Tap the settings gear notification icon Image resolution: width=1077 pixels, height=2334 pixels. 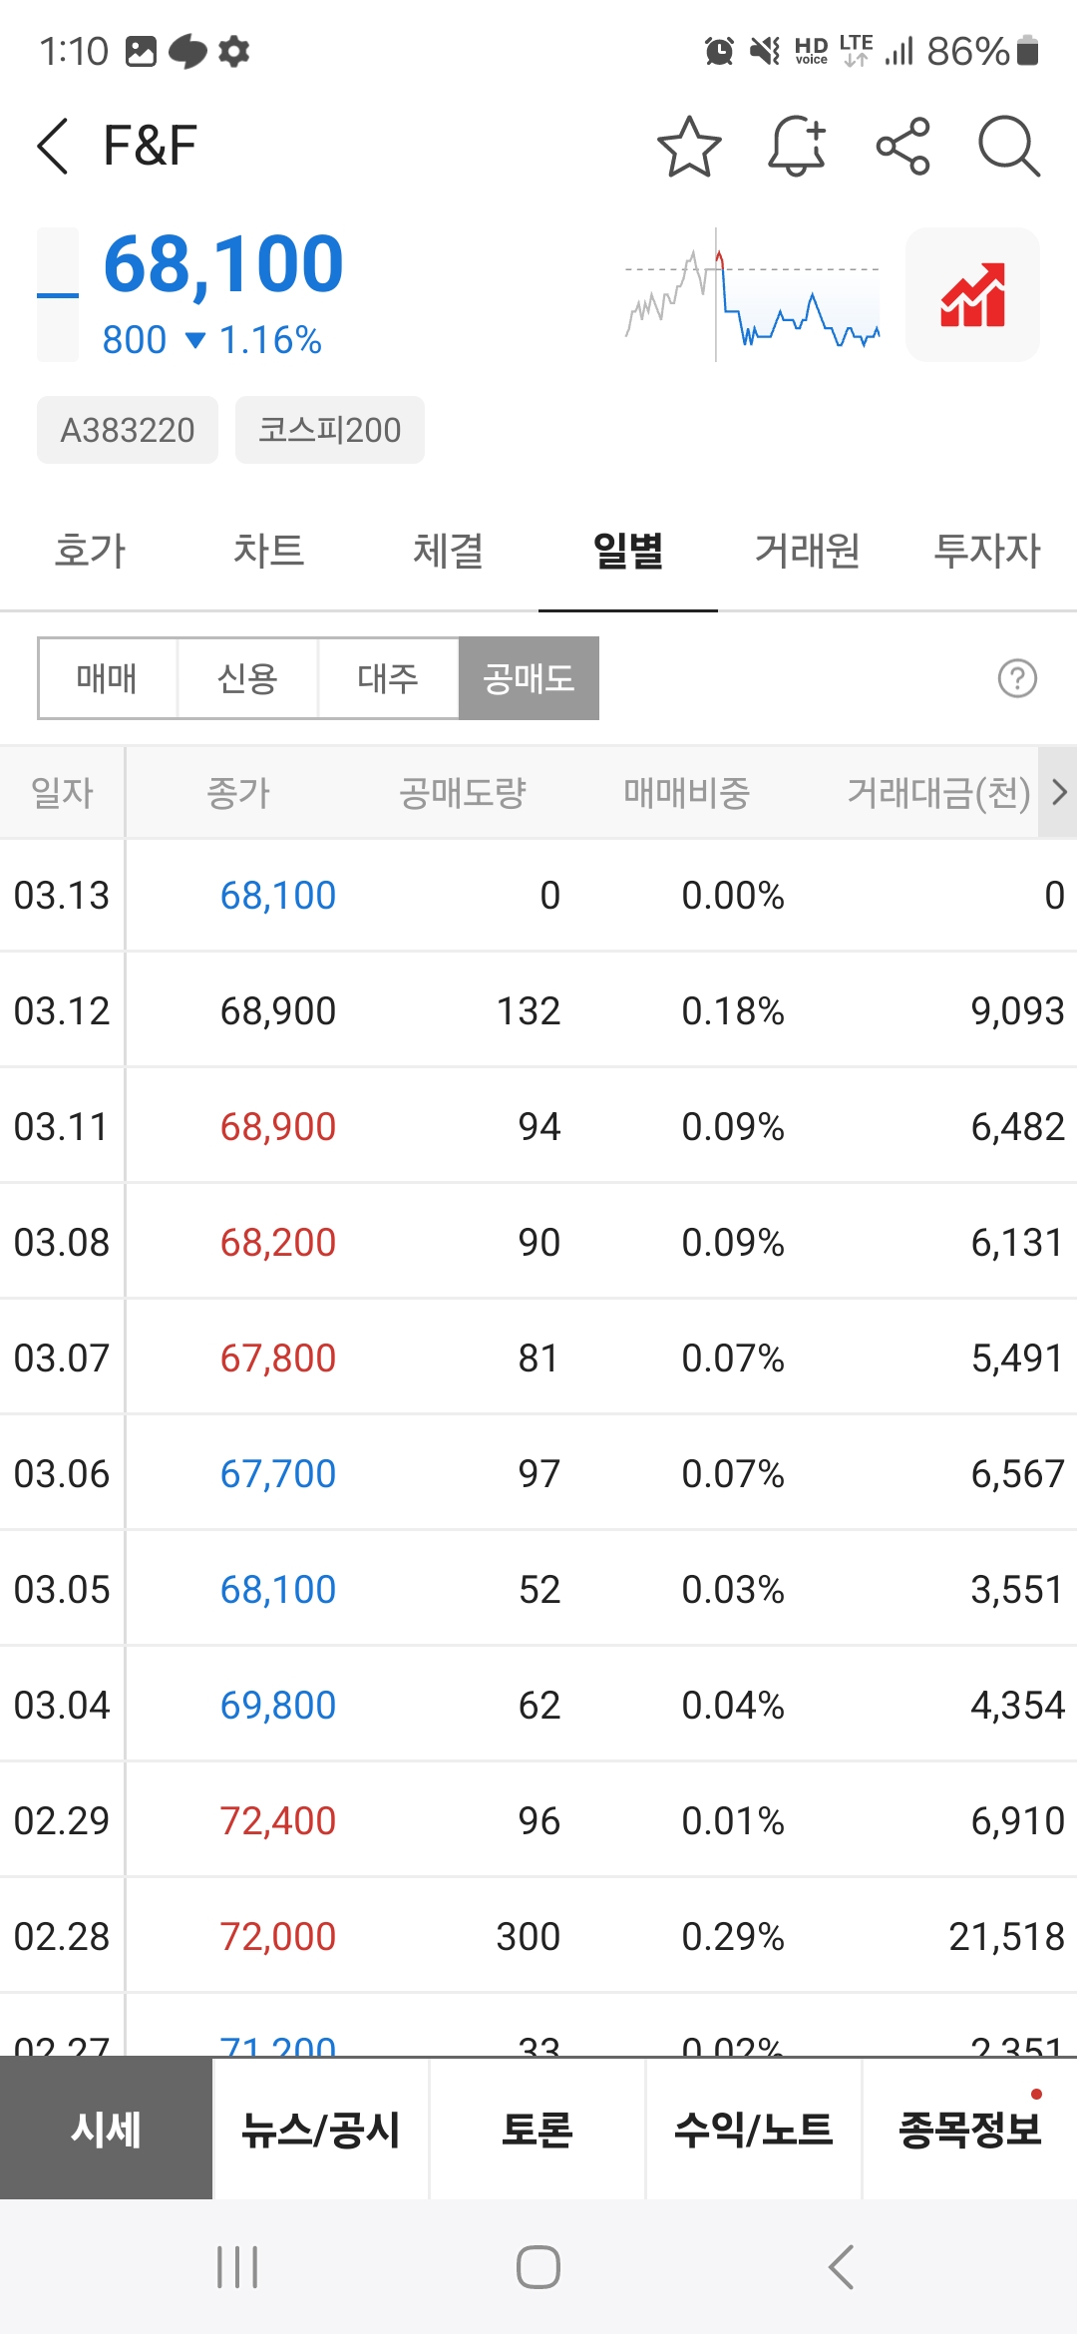[x=233, y=51]
